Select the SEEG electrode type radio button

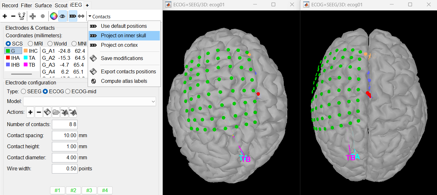[23, 92]
